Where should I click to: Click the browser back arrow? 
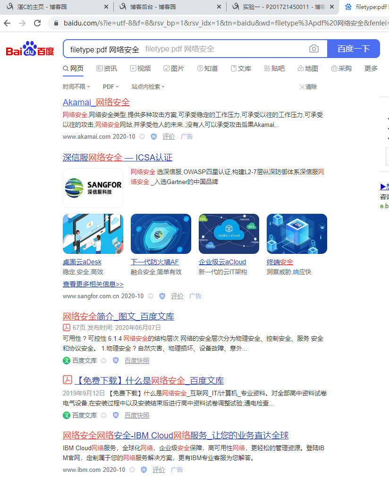(8, 23)
